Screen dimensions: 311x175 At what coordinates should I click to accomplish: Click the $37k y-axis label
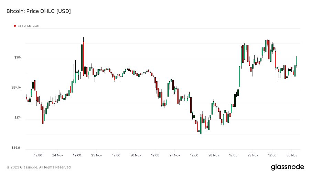(17, 118)
